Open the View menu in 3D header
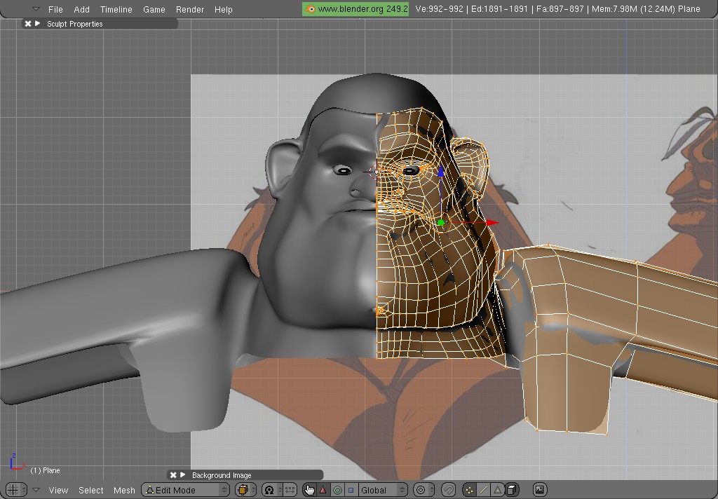 pos(58,491)
